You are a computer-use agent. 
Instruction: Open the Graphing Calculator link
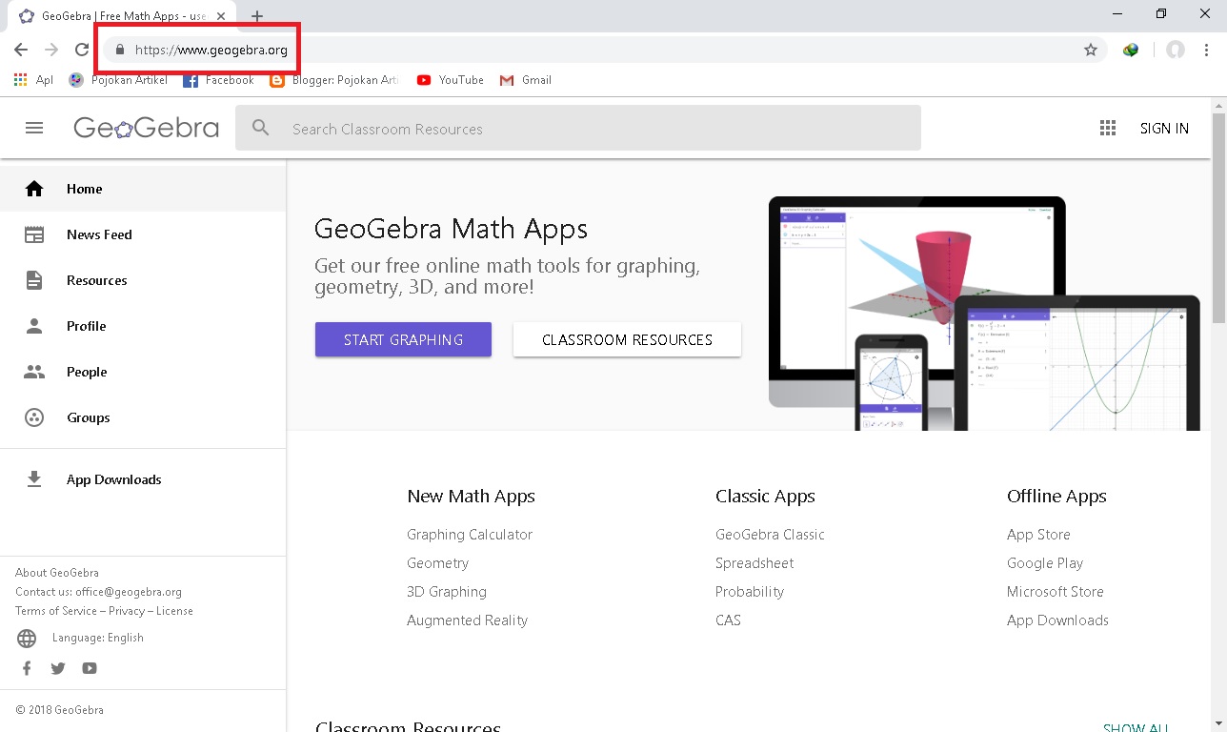(x=470, y=535)
